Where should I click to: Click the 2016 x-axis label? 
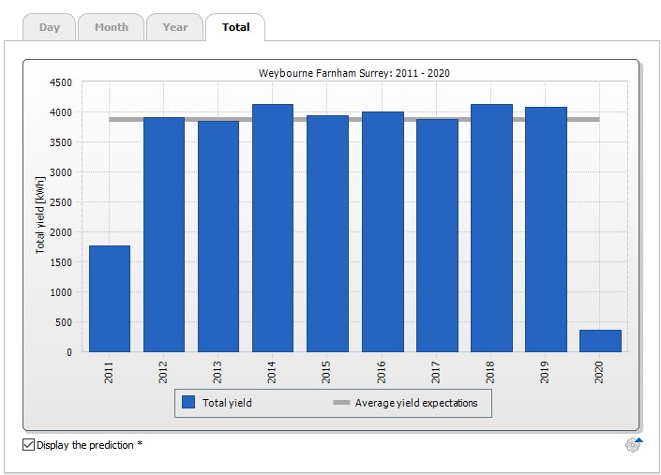(x=381, y=372)
